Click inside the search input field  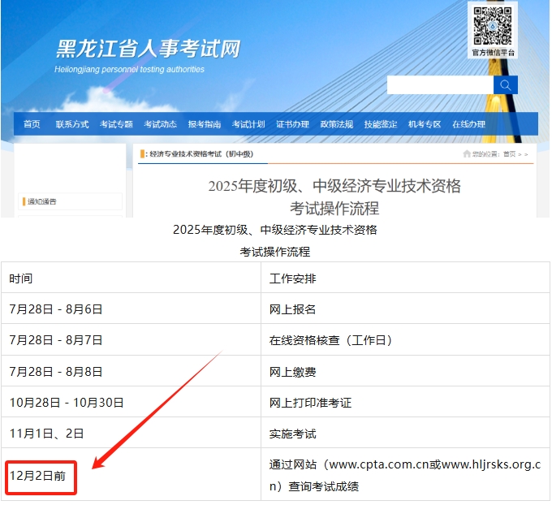(x=439, y=85)
